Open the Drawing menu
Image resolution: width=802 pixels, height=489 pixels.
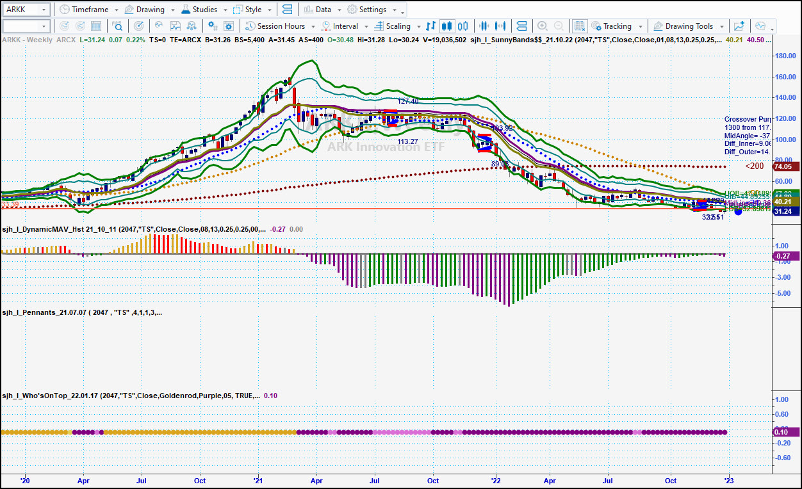pos(144,10)
